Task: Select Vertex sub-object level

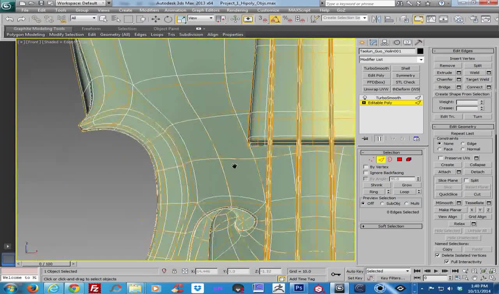Action: coord(372,159)
